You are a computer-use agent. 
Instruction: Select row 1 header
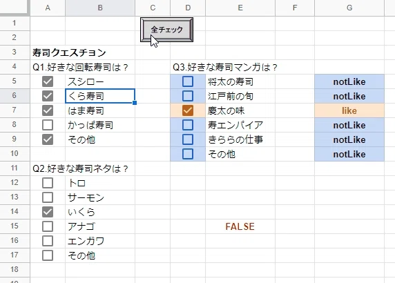[x=15, y=23]
